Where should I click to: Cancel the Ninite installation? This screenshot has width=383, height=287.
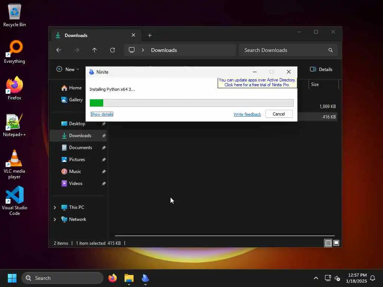coord(279,114)
